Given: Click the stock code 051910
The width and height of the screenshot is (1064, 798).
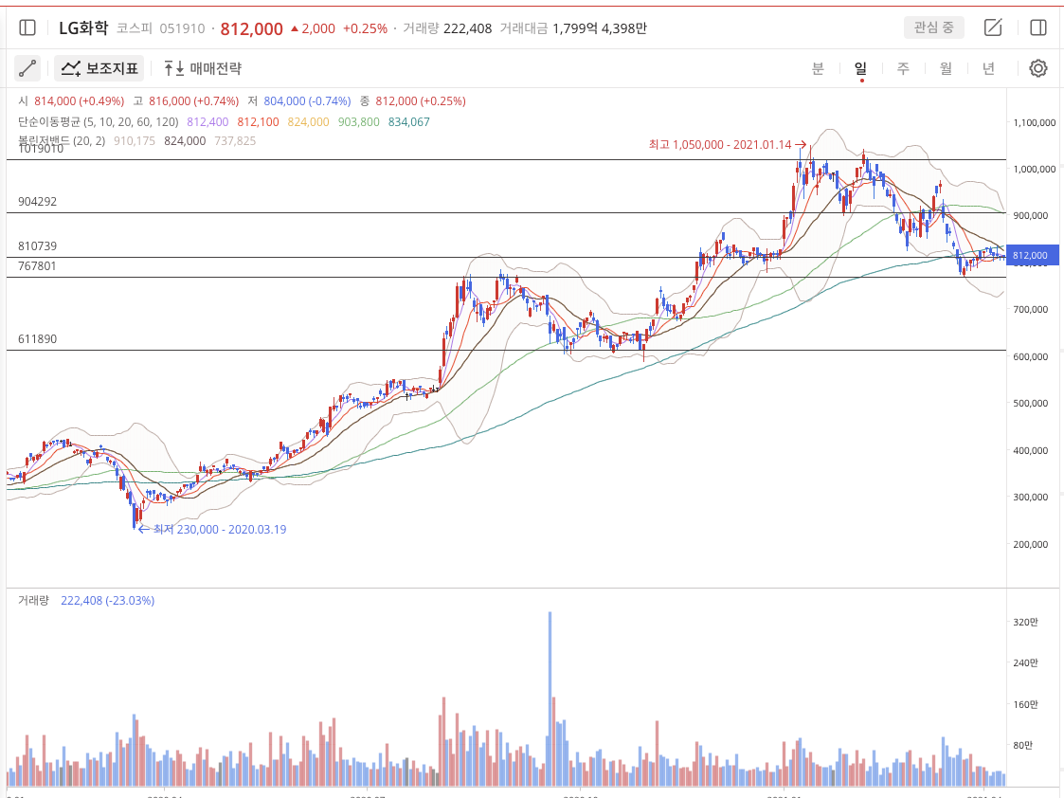Looking at the screenshot, I should [x=182, y=28].
